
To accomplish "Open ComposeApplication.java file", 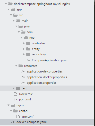I will (x=49, y=60).
